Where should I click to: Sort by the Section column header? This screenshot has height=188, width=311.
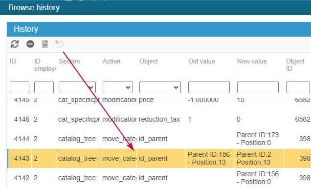(x=69, y=61)
